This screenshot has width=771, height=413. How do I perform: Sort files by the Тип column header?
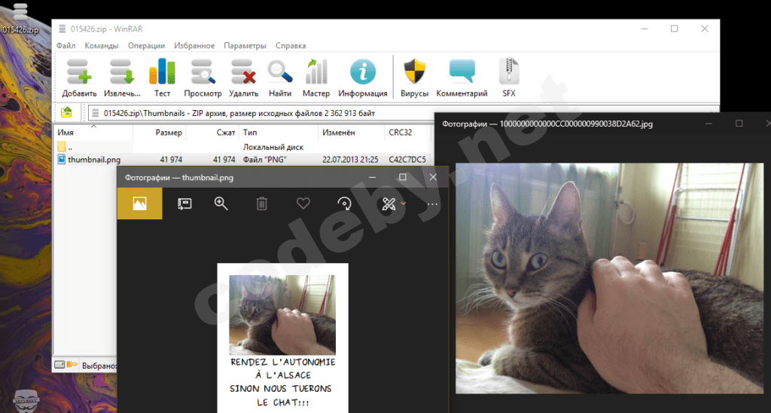(279, 133)
